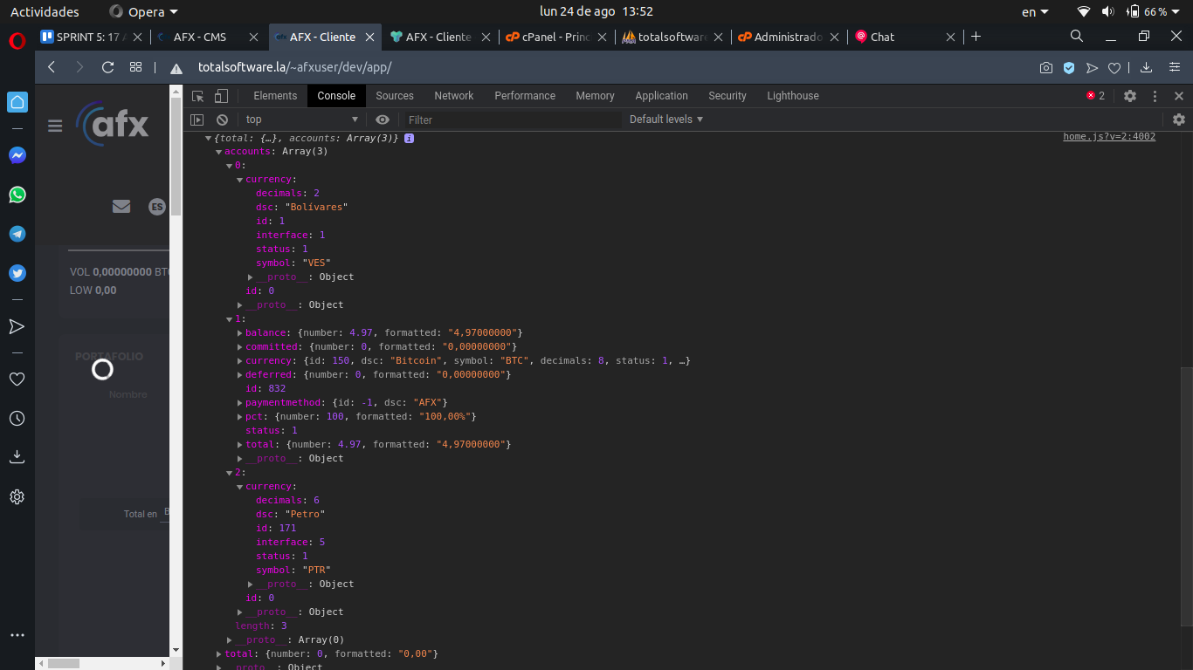This screenshot has height=670, width=1193.
Task: Open the console sidebar panel icon
Action: 197,120
